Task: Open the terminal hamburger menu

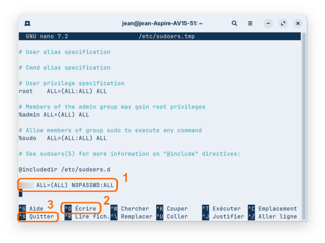Action: (249, 24)
